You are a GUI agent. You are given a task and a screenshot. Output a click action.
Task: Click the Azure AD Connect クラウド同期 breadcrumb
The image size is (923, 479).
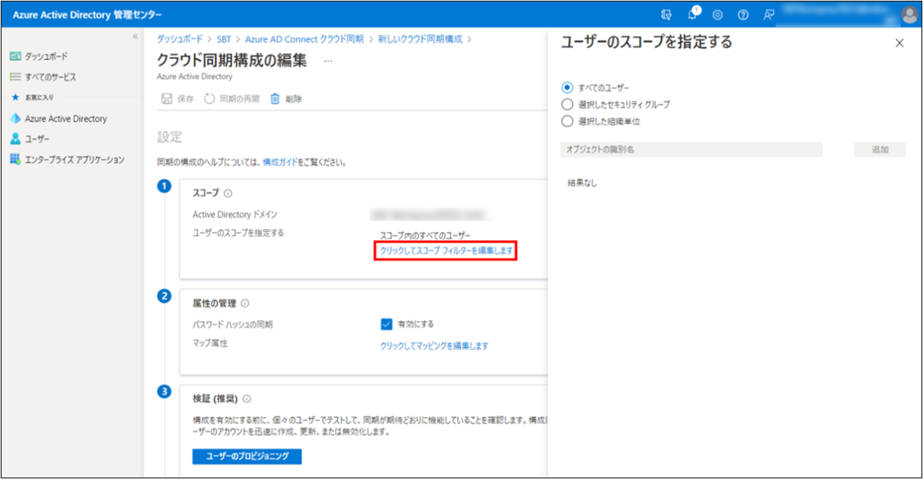304,39
